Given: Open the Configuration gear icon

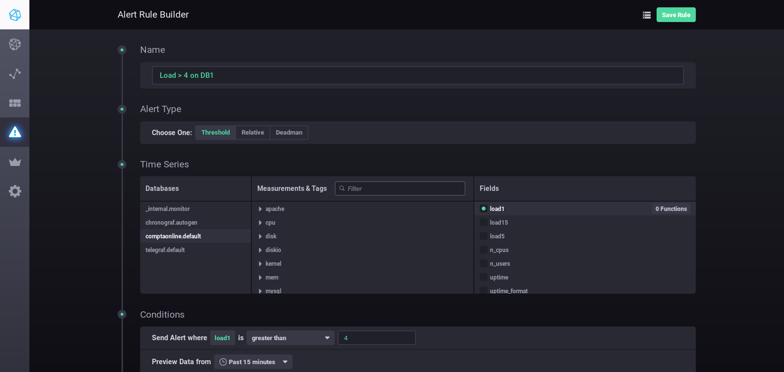Looking at the screenshot, I should [x=15, y=191].
